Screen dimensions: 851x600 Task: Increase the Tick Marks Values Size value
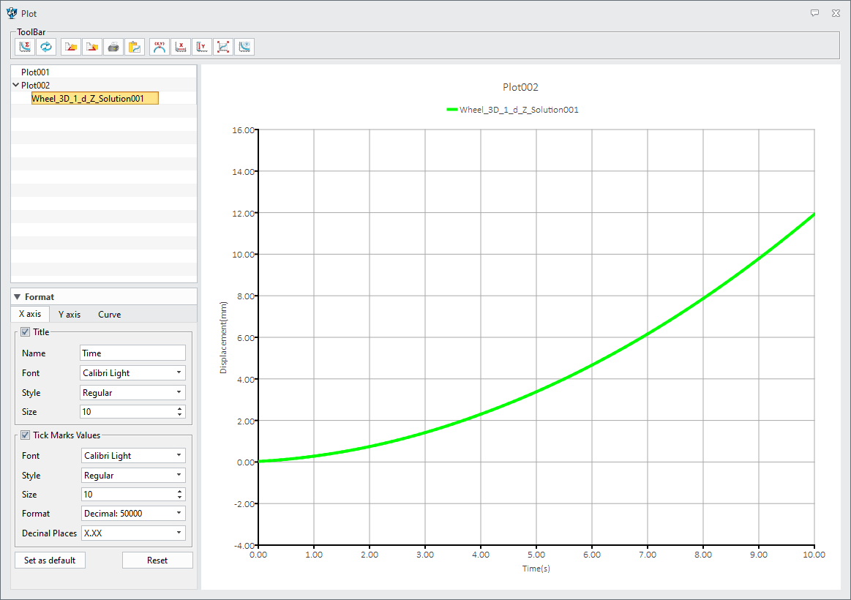coord(180,491)
